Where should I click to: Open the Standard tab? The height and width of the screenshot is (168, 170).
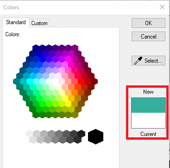[16, 22]
